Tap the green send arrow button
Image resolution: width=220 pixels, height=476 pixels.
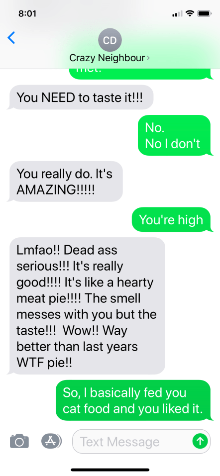[x=200, y=441]
